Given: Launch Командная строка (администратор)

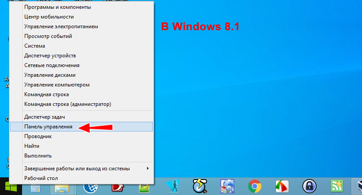Looking at the screenshot, I should click(81, 104).
